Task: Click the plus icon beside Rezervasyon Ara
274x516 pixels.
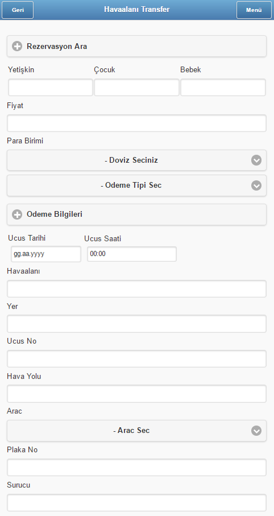Action: click(17, 47)
